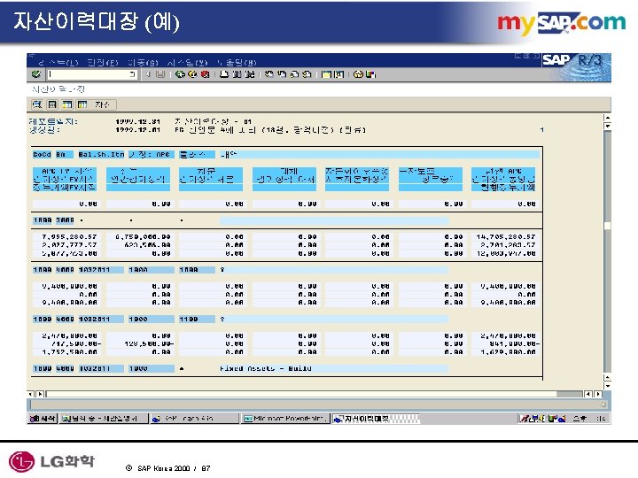The image size is (638, 478).
Task: Go to next page icon
Action: [x=294, y=74]
